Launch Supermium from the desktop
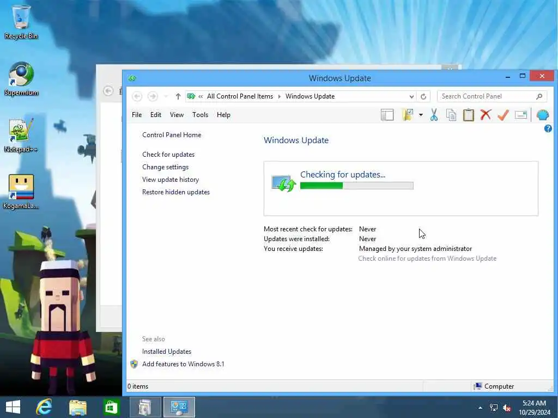Screen dimensions: 558x418 [21, 79]
